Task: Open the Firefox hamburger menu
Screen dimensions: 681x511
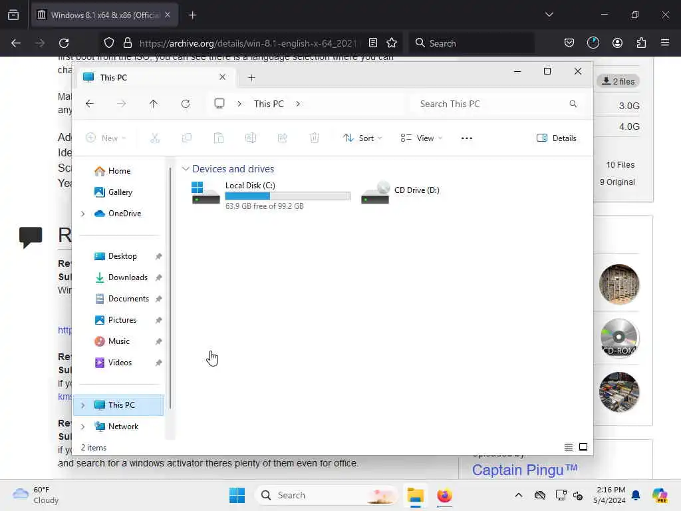Action: (665, 43)
